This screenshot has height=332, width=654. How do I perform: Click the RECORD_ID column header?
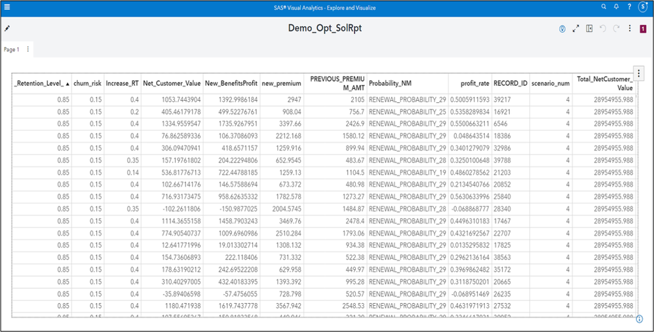click(x=510, y=83)
